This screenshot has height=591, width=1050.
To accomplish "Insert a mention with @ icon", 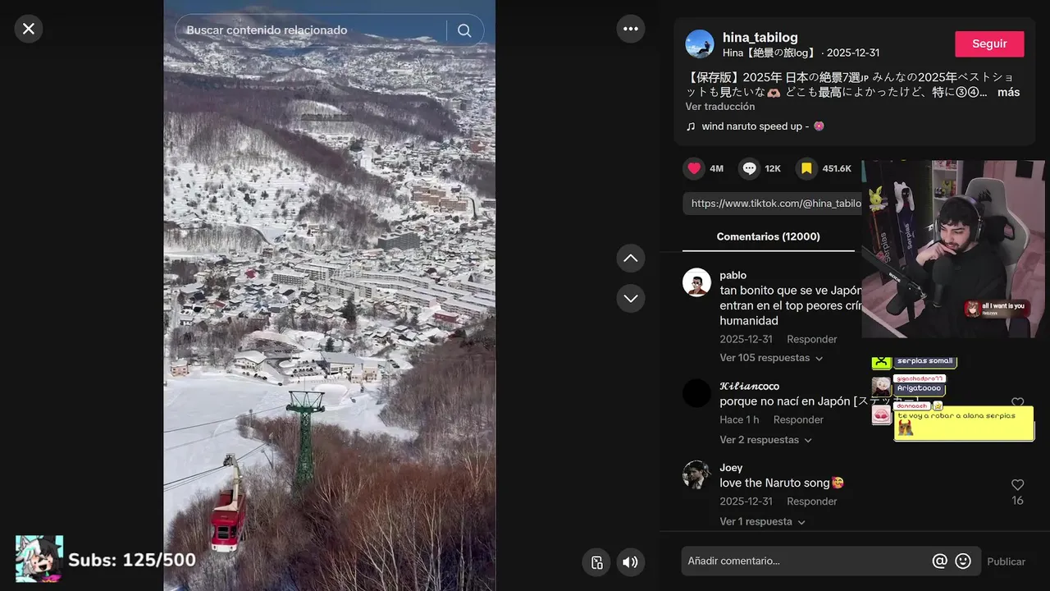I will [x=940, y=561].
